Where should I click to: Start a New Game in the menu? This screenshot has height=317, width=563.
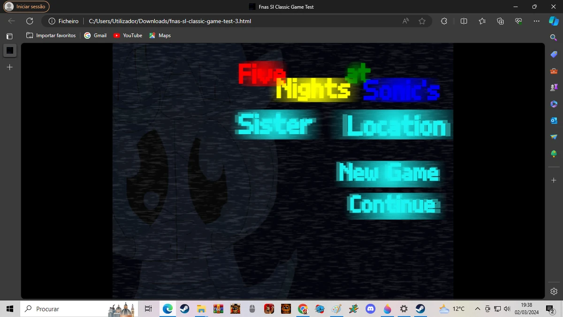(388, 173)
